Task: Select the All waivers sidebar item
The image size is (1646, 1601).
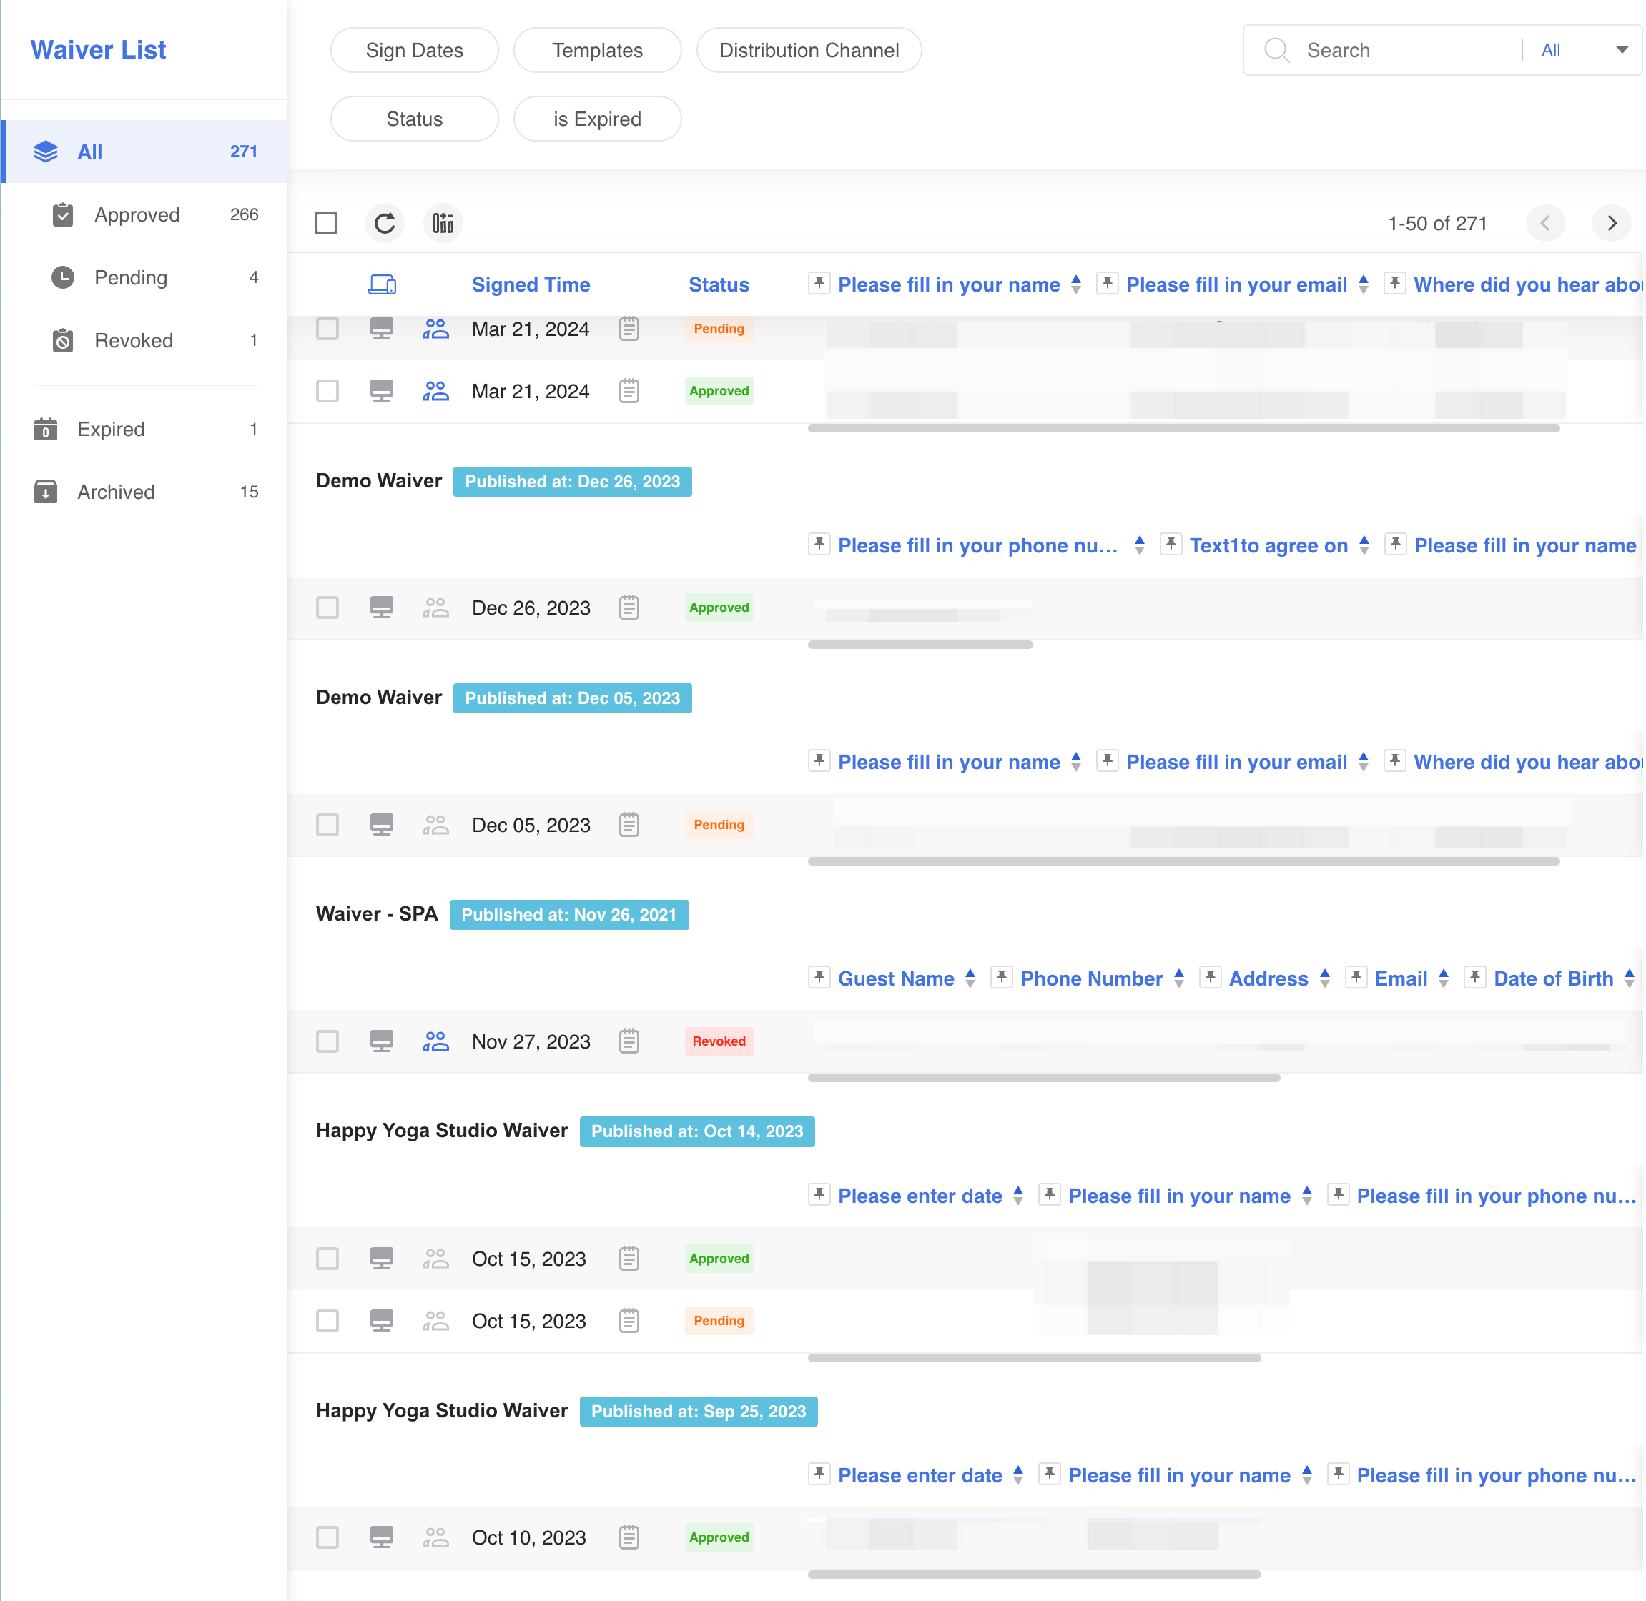Action: click(144, 152)
